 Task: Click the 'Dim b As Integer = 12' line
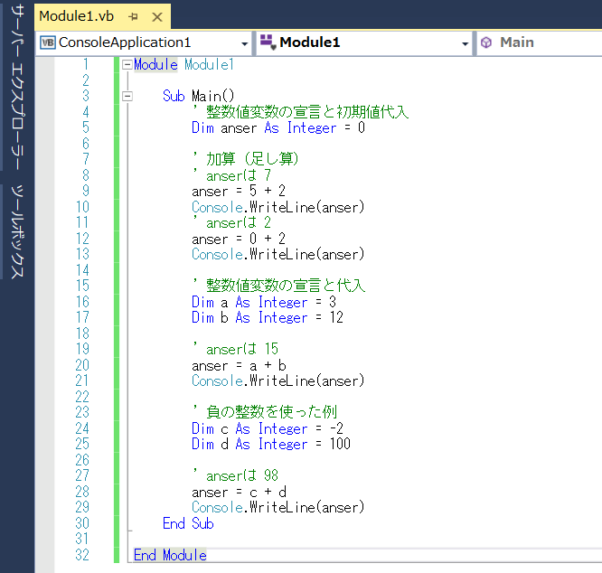pos(268,317)
